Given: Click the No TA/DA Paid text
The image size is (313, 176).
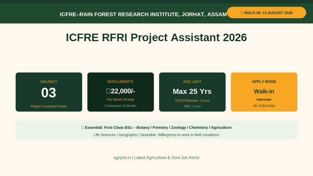Looking at the screenshot, I should point(264,106).
